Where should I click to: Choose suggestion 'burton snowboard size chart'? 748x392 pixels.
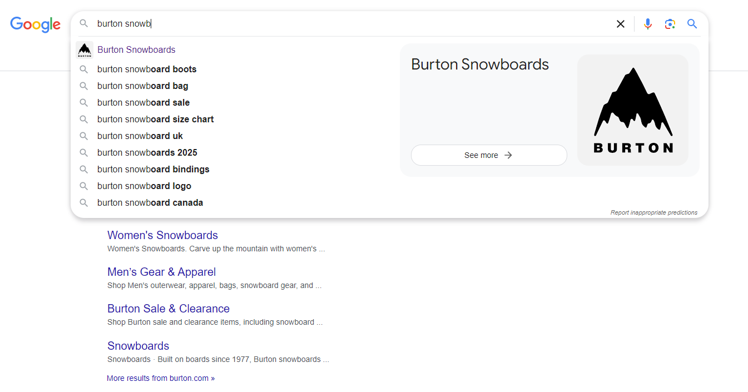click(x=156, y=120)
